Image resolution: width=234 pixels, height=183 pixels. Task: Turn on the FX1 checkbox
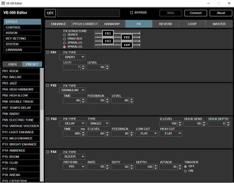[x=47, y=52]
